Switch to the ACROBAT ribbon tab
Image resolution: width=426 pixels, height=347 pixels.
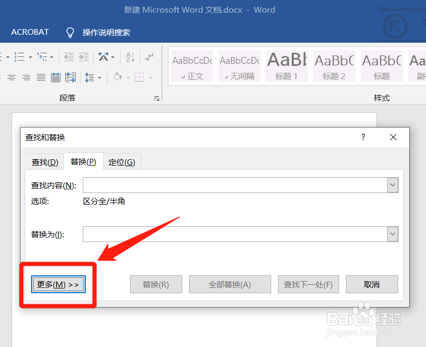(x=29, y=32)
